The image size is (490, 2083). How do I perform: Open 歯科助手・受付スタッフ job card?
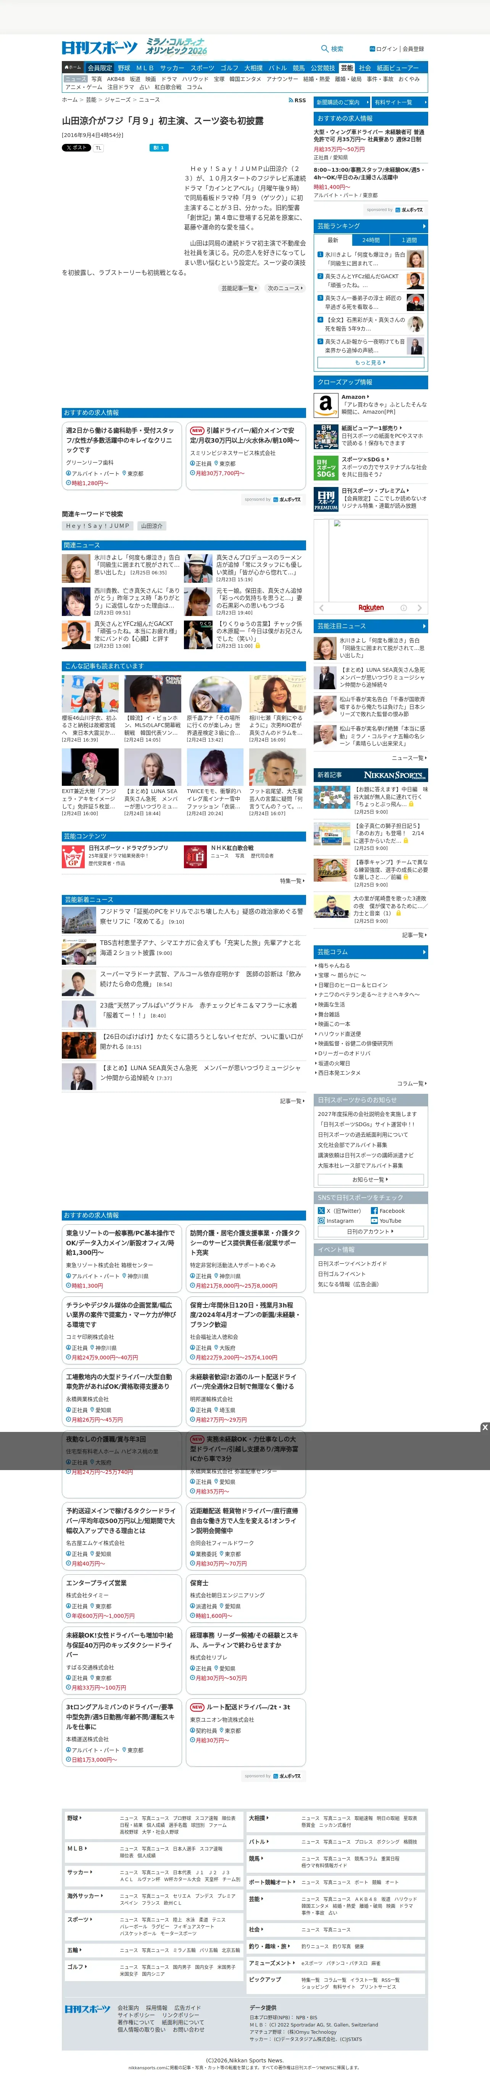coord(122,455)
